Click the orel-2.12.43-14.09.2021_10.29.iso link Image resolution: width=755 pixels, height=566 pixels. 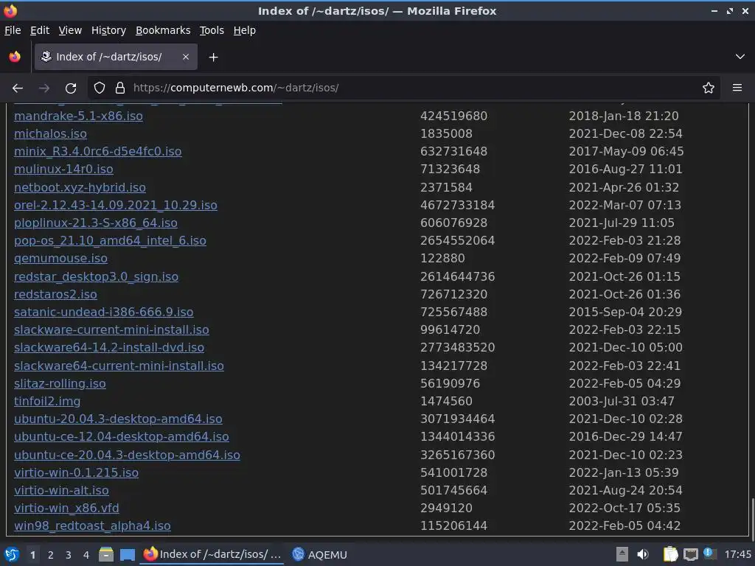[116, 206]
